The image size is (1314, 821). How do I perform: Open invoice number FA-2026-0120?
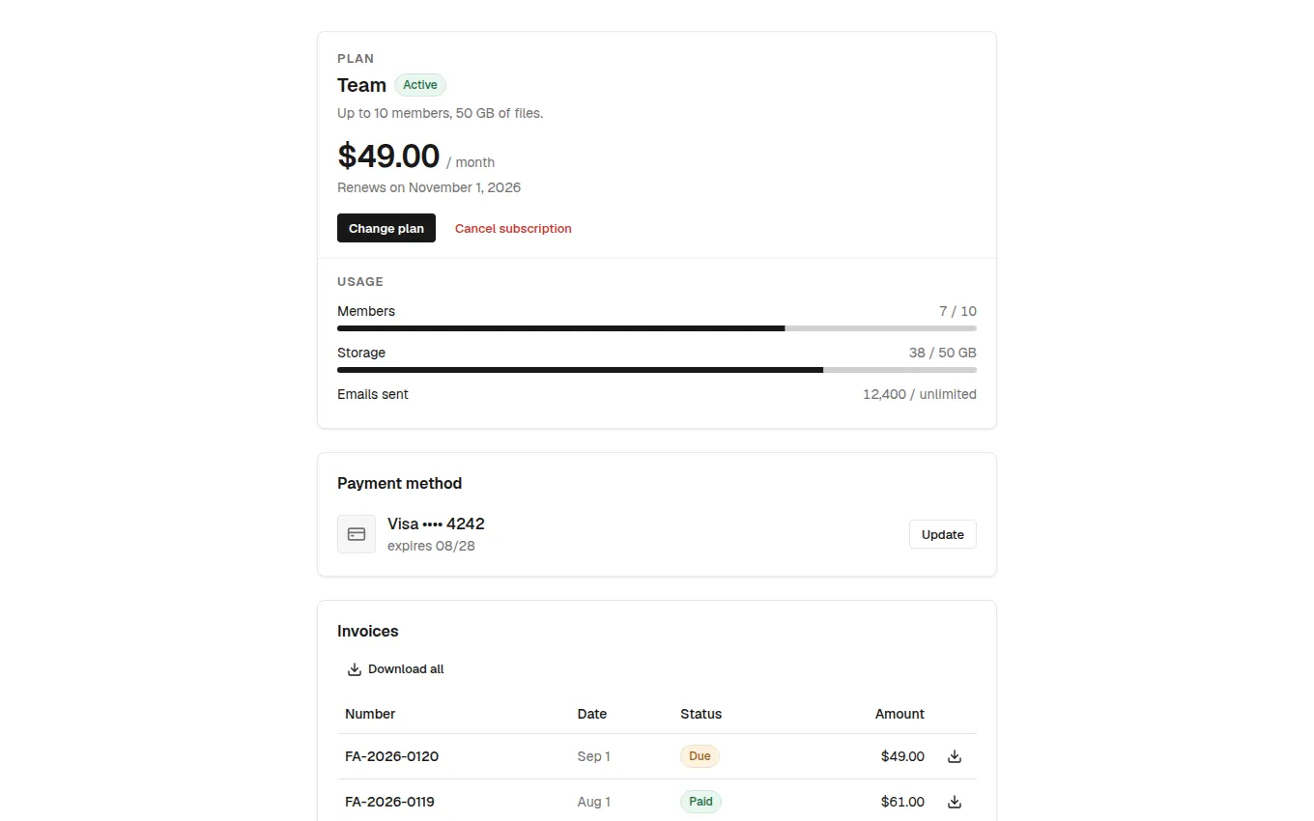[391, 756]
